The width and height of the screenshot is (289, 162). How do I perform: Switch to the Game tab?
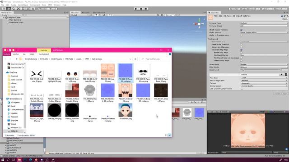(86, 13)
